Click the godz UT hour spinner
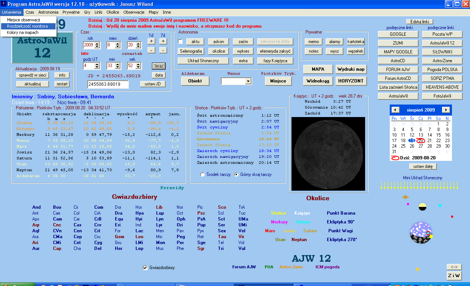 [97, 66]
